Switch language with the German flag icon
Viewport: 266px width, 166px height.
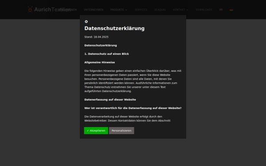point(231,10)
